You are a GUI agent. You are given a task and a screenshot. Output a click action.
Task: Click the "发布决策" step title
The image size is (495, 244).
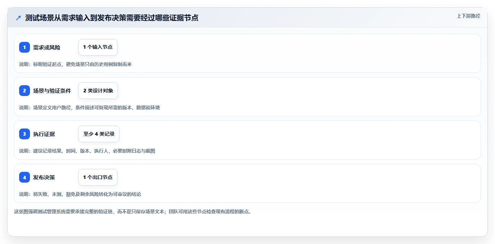coord(44,178)
